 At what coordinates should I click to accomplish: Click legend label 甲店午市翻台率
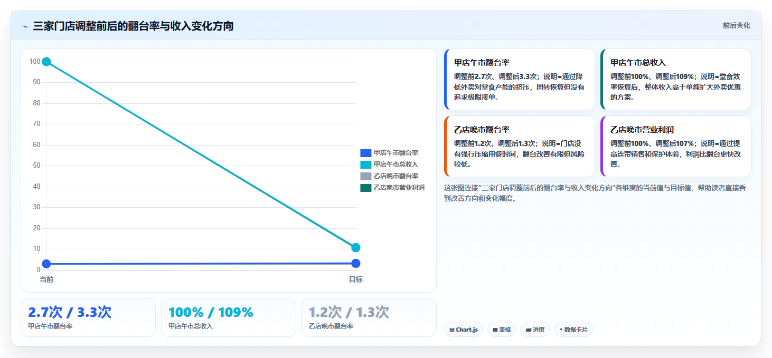click(396, 153)
